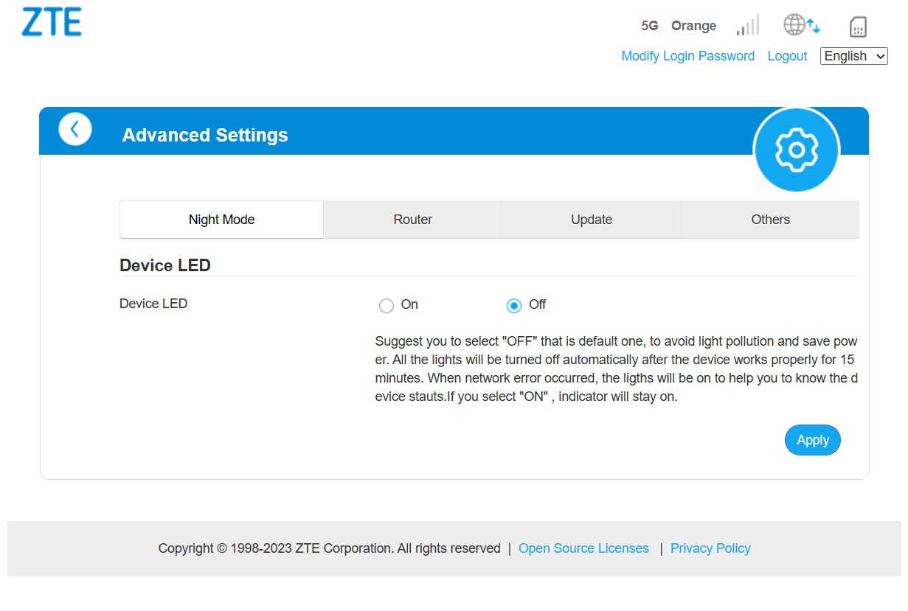Open the Open Source Licenses link
908x611 pixels.
pyautogui.click(x=584, y=548)
